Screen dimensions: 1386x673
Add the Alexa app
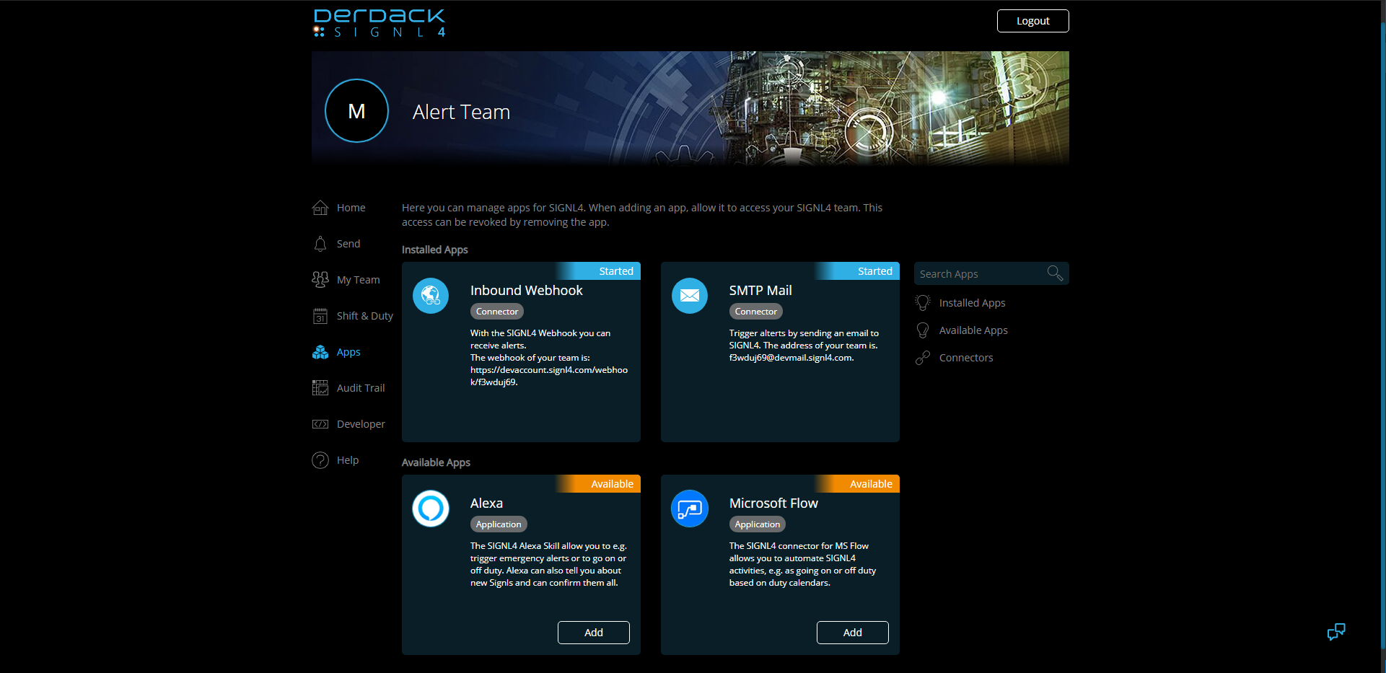[x=593, y=633]
